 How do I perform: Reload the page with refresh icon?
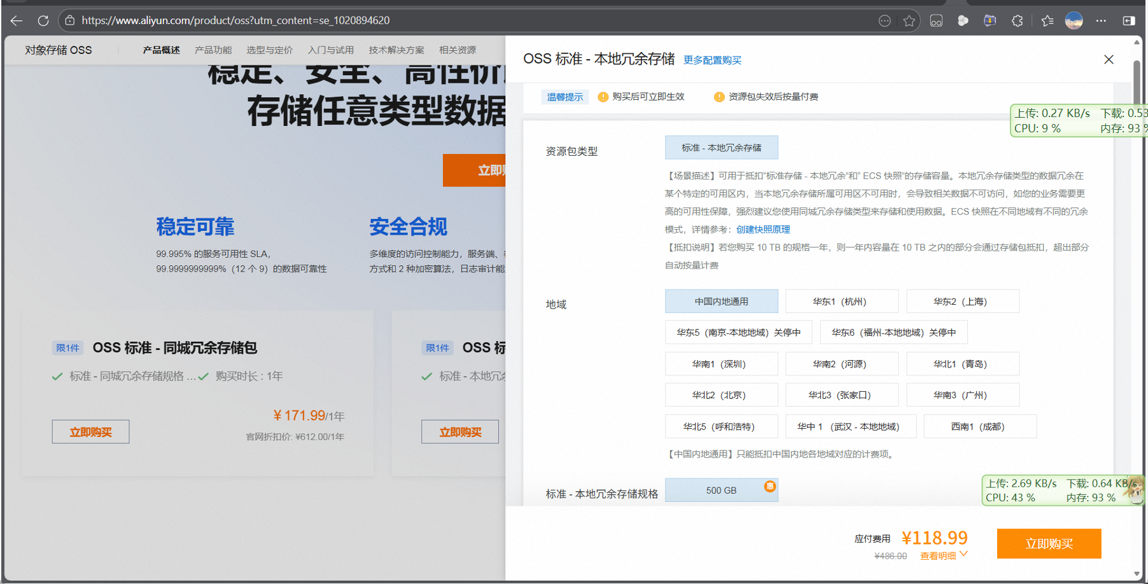coord(43,20)
